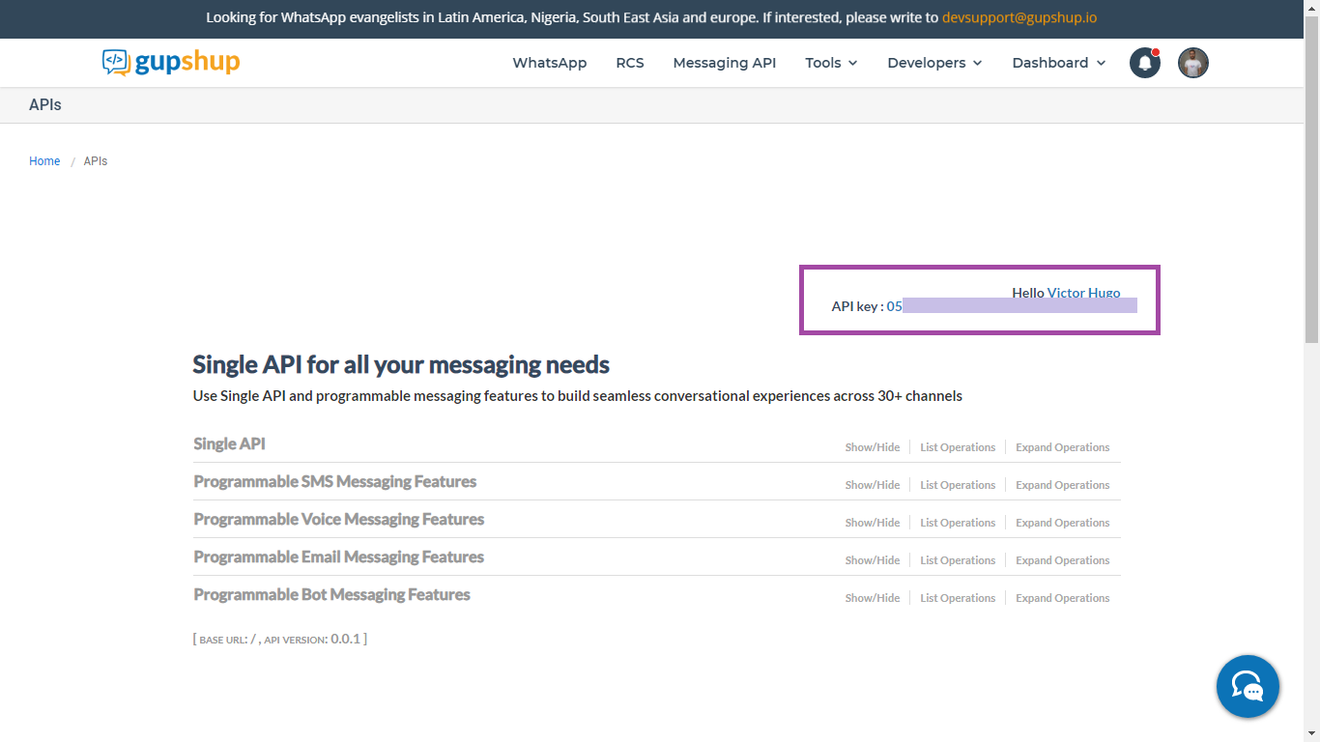
Task: Expand the Developers dropdown menu
Action: (935, 63)
